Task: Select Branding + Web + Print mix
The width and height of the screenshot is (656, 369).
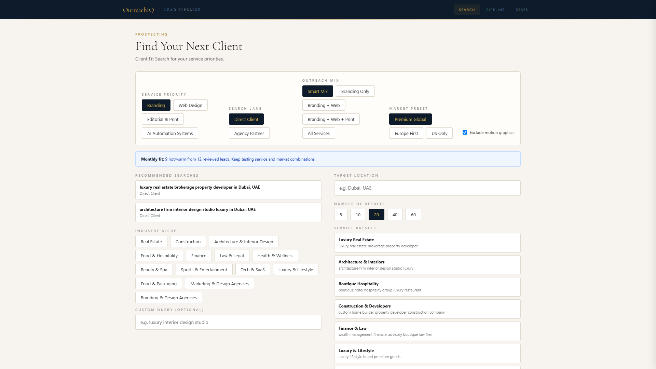Action: [331, 119]
